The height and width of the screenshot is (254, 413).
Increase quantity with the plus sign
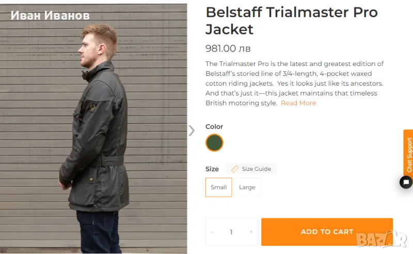pyautogui.click(x=251, y=232)
